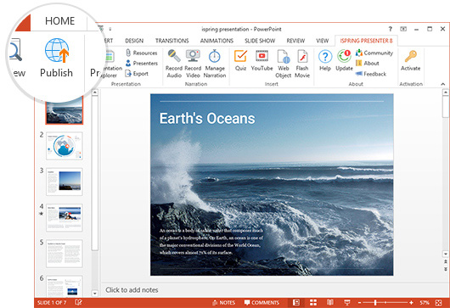Image resolution: width=450 pixels, height=308 pixels.
Task: Start Record Audio narration
Action: [x=174, y=64]
